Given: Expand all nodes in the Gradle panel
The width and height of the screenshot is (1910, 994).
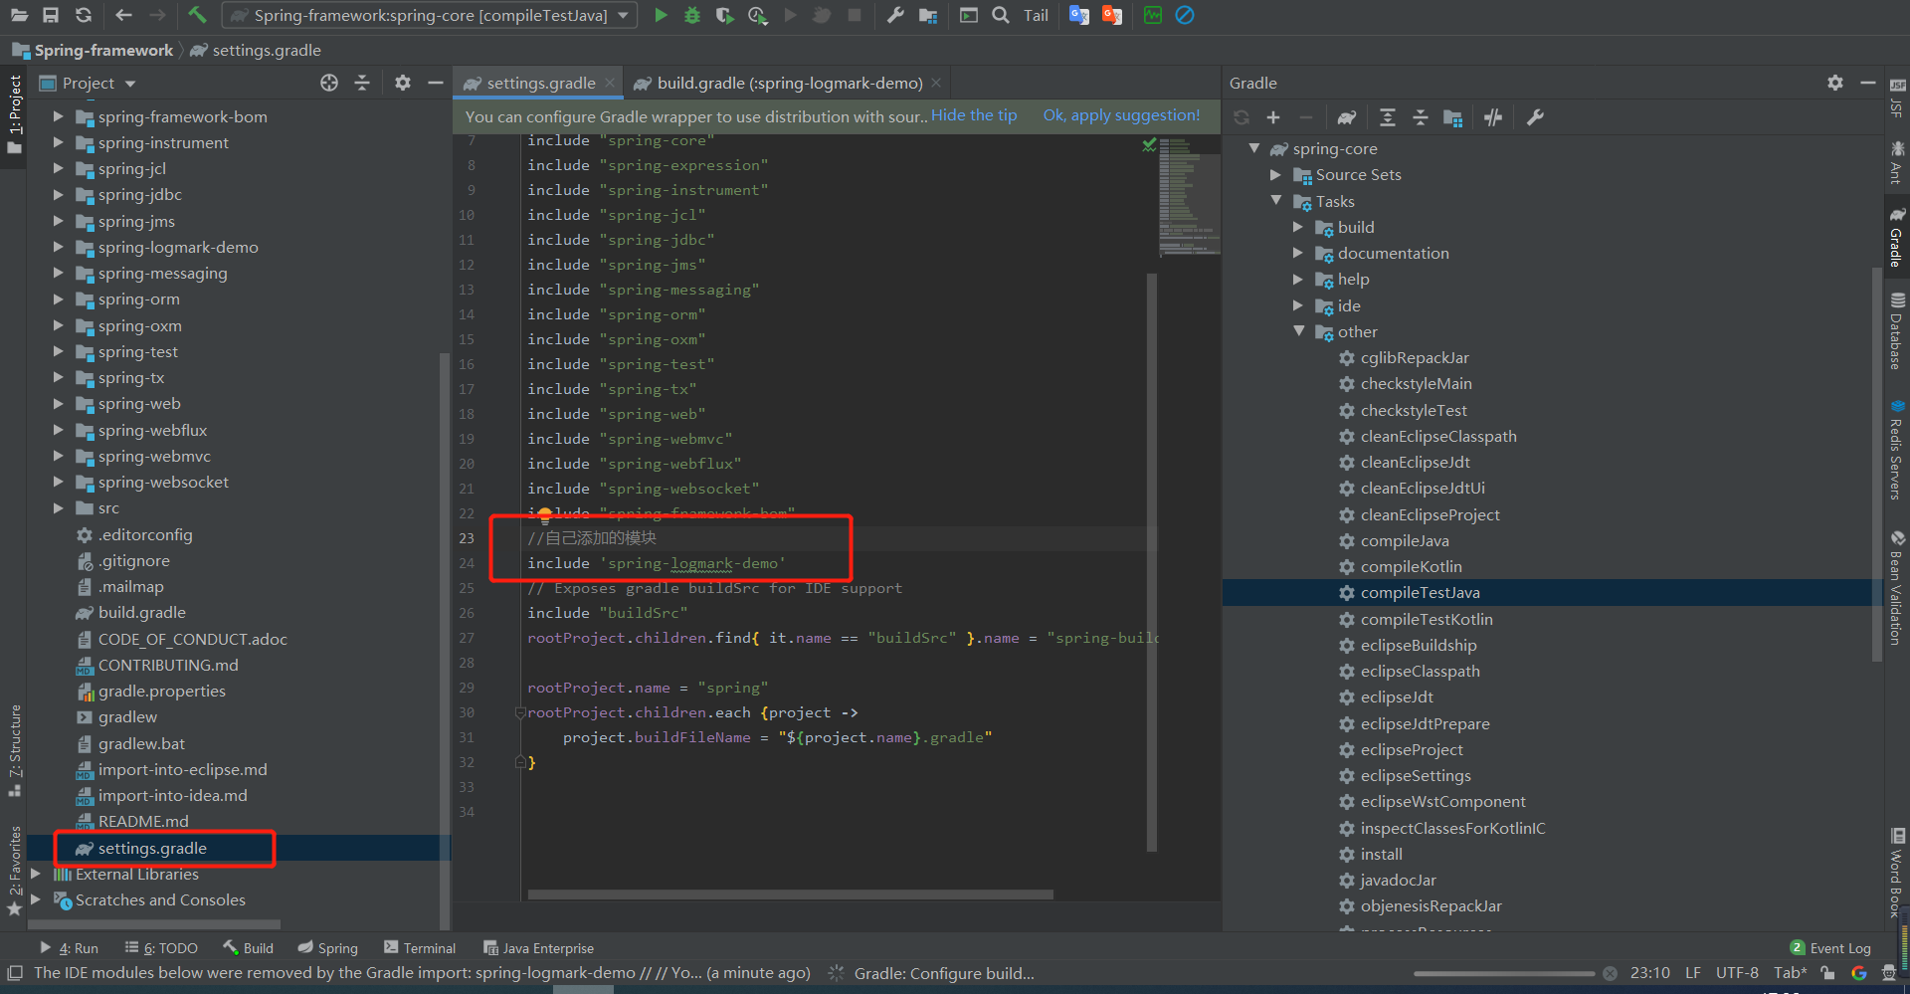Looking at the screenshot, I should 1388,117.
